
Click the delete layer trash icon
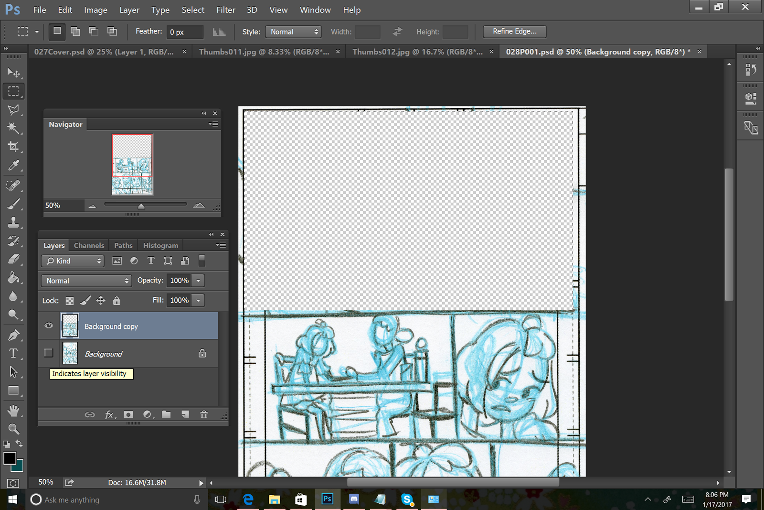click(204, 414)
